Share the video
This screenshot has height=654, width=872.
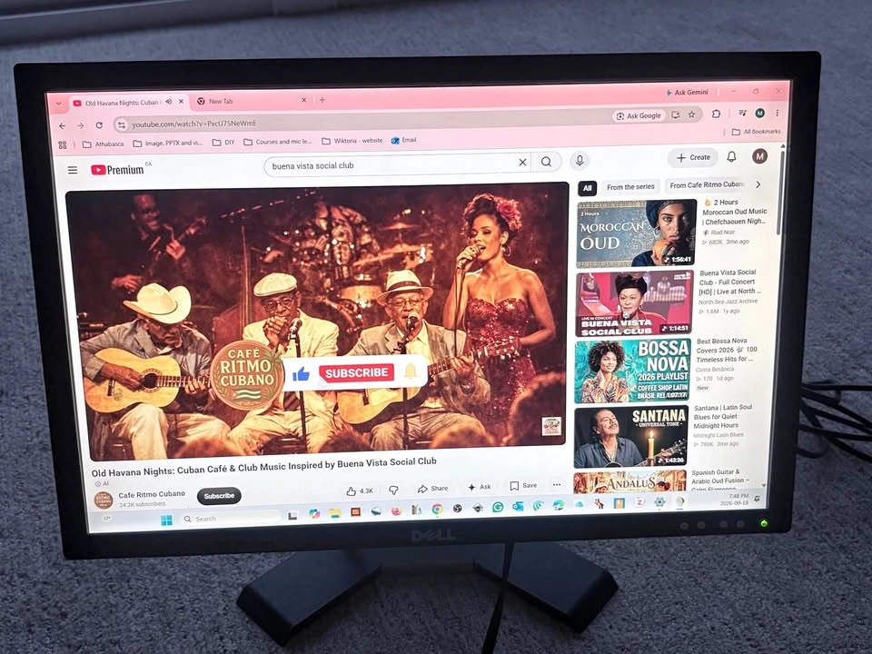pyautogui.click(x=432, y=489)
